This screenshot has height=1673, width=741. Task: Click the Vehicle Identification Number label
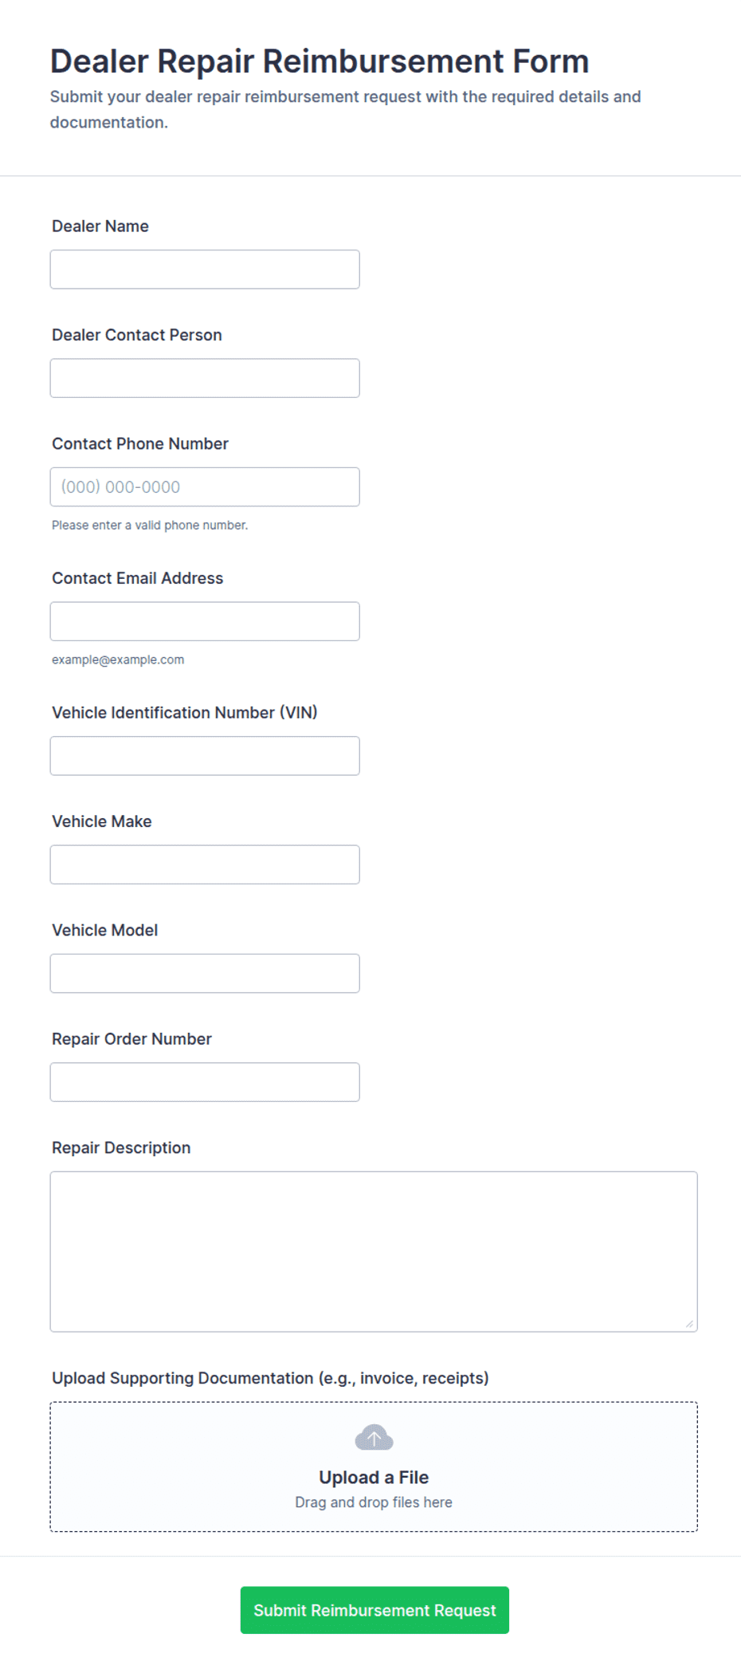click(x=185, y=713)
